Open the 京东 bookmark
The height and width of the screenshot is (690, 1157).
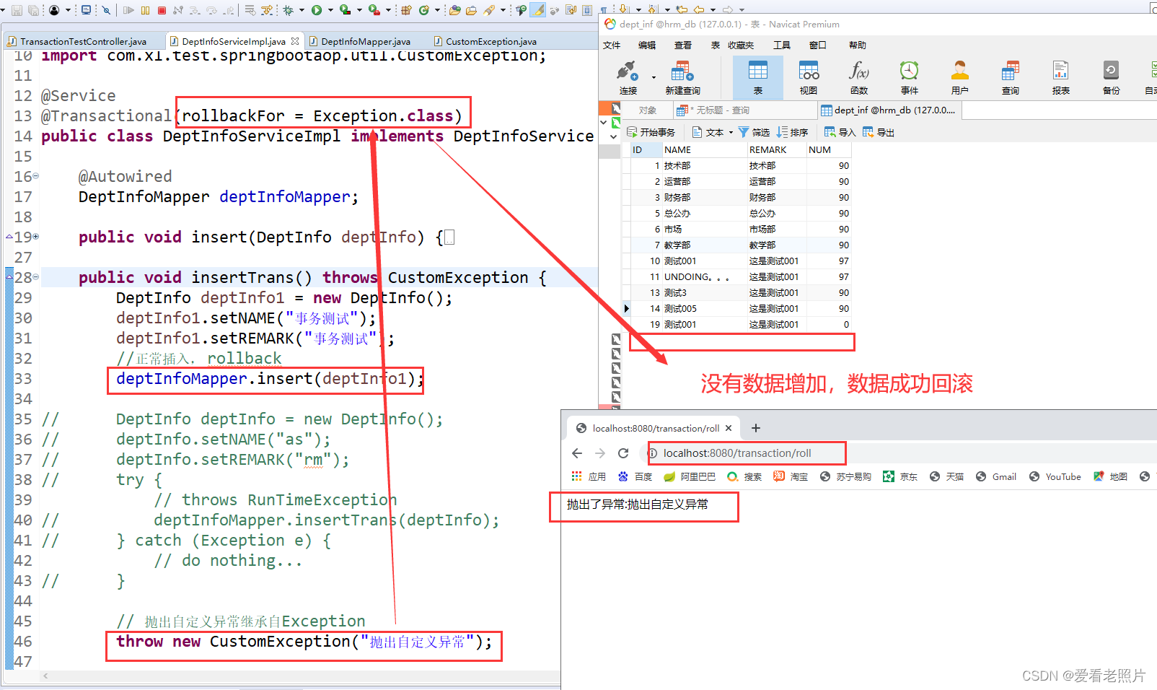click(x=900, y=476)
